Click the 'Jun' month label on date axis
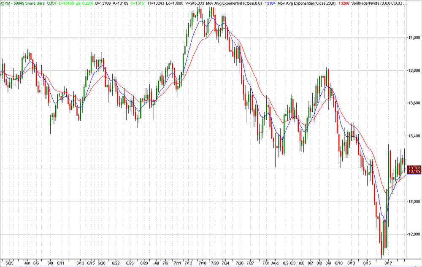This screenshot has height=267, width=422. coord(27,263)
